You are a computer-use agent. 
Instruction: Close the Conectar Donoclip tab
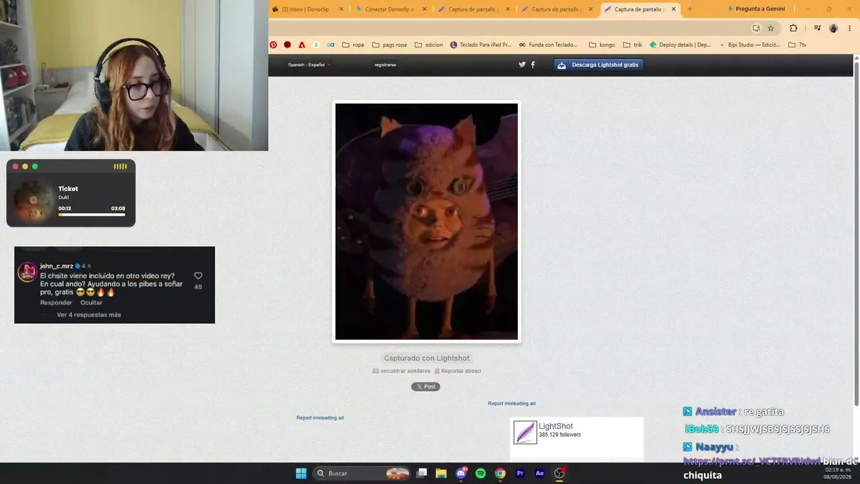pyautogui.click(x=425, y=9)
